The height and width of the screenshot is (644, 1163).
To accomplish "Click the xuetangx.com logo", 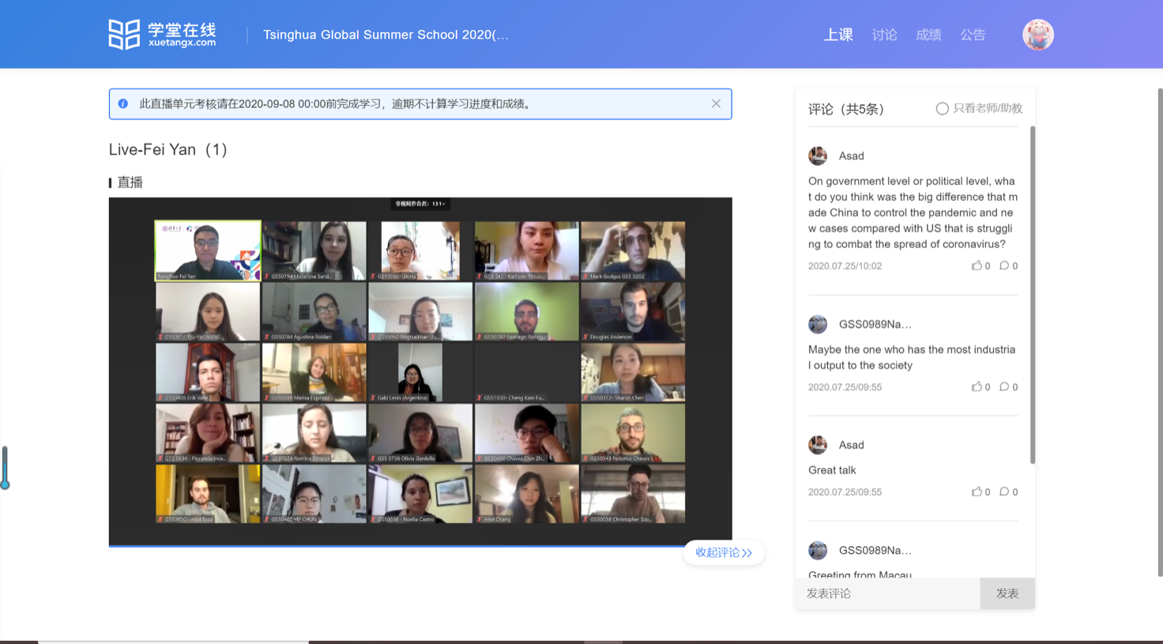I will 162,35.
